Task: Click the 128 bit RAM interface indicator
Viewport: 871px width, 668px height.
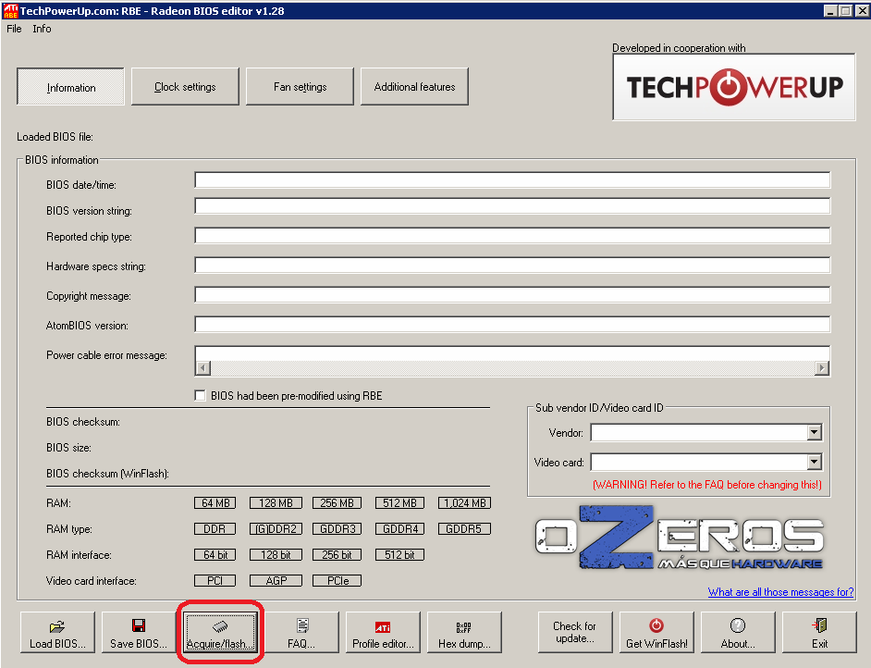Action: coord(276,554)
